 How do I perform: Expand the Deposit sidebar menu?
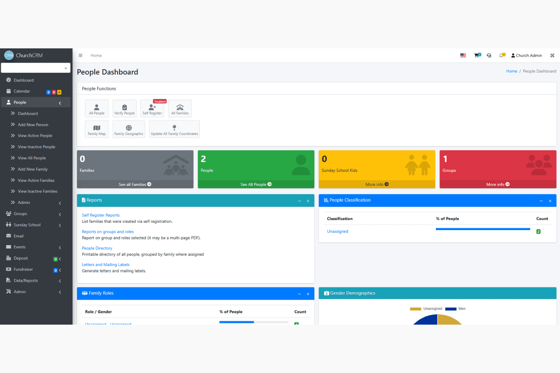36,258
